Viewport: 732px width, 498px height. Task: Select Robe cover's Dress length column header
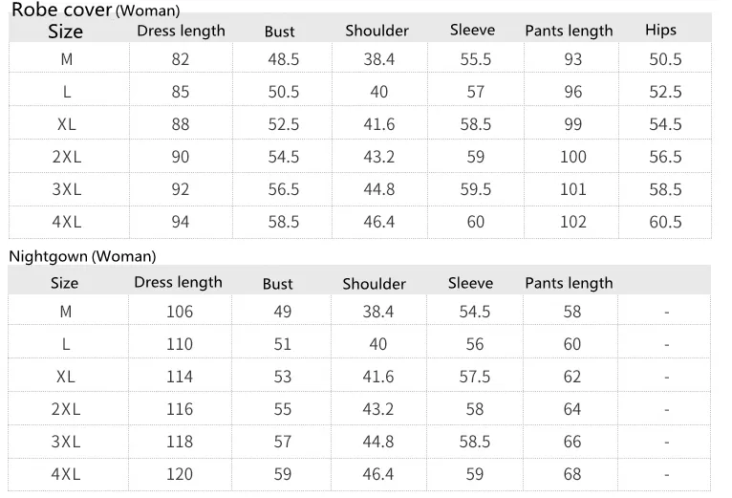pyautogui.click(x=181, y=31)
